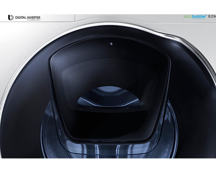Click the dark door glass right of AddWash panel

193,101
